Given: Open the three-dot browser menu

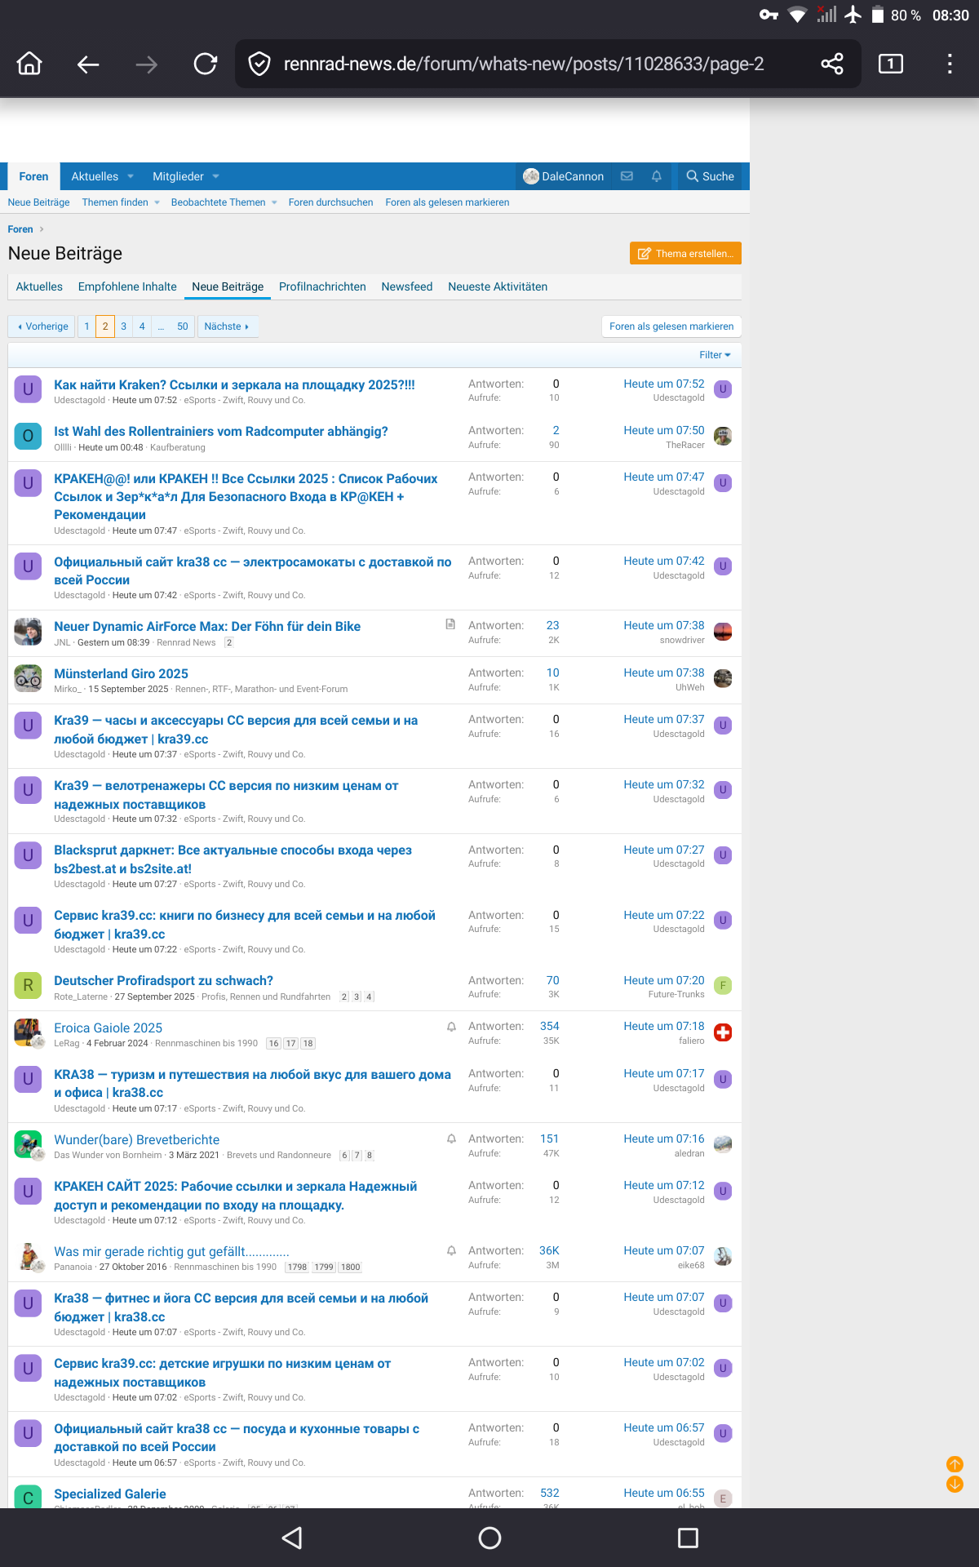Looking at the screenshot, I should 949,64.
